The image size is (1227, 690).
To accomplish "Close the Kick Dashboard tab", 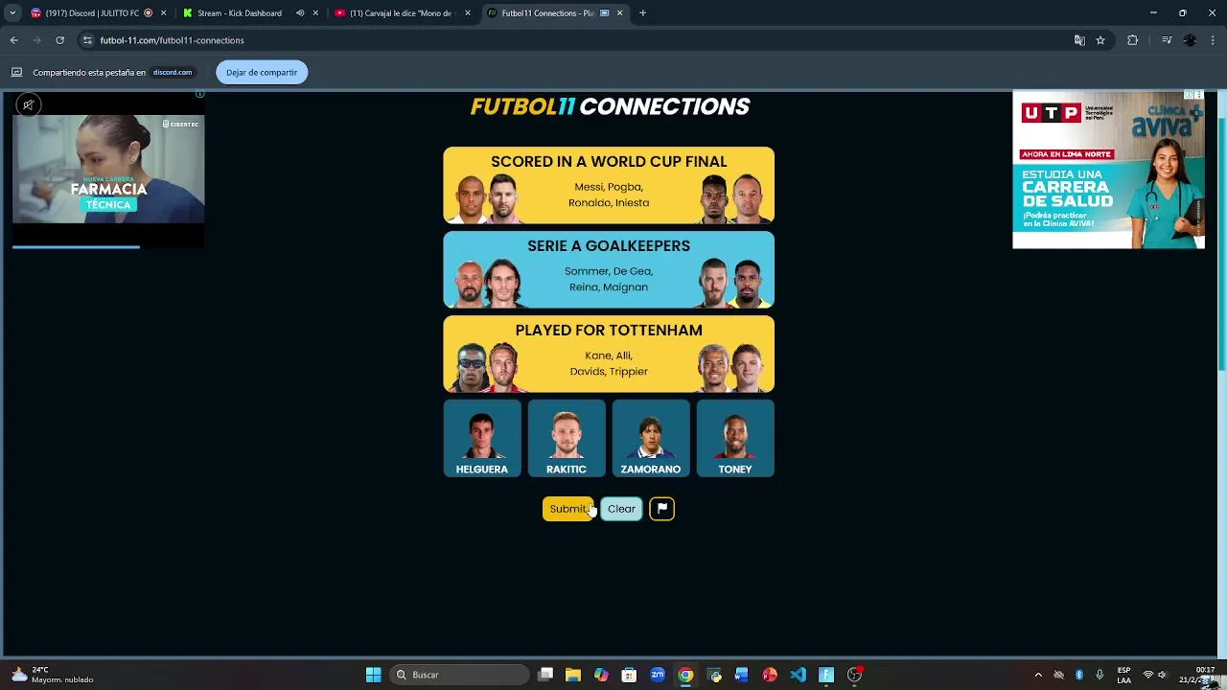I will [x=315, y=13].
